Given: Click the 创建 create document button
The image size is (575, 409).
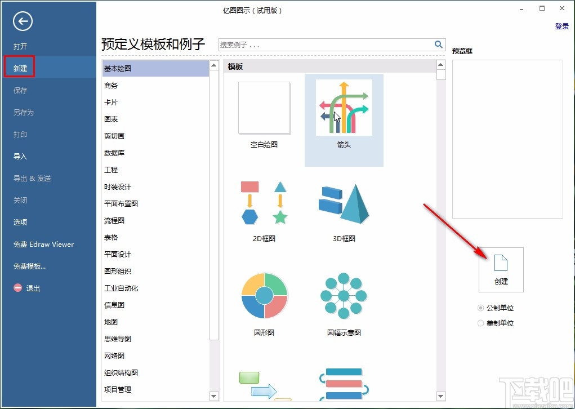Looking at the screenshot, I should 501,270.
